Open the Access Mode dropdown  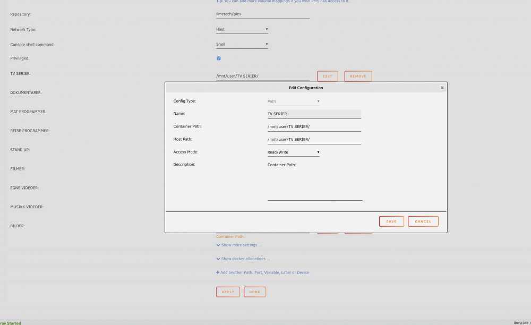[x=293, y=152]
